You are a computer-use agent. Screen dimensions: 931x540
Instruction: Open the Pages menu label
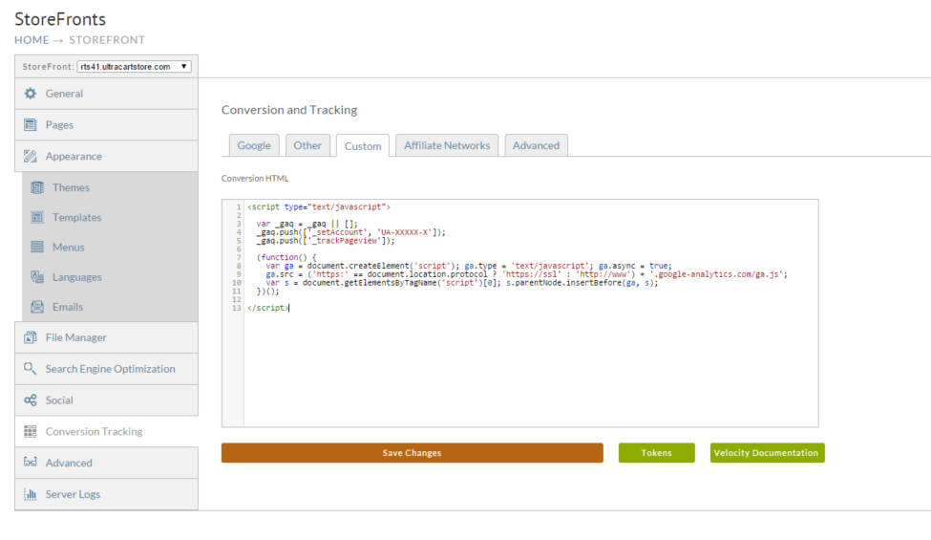pyautogui.click(x=59, y=125)
